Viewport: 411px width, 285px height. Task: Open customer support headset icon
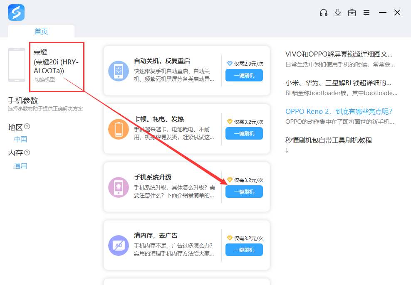pos(324,12)
